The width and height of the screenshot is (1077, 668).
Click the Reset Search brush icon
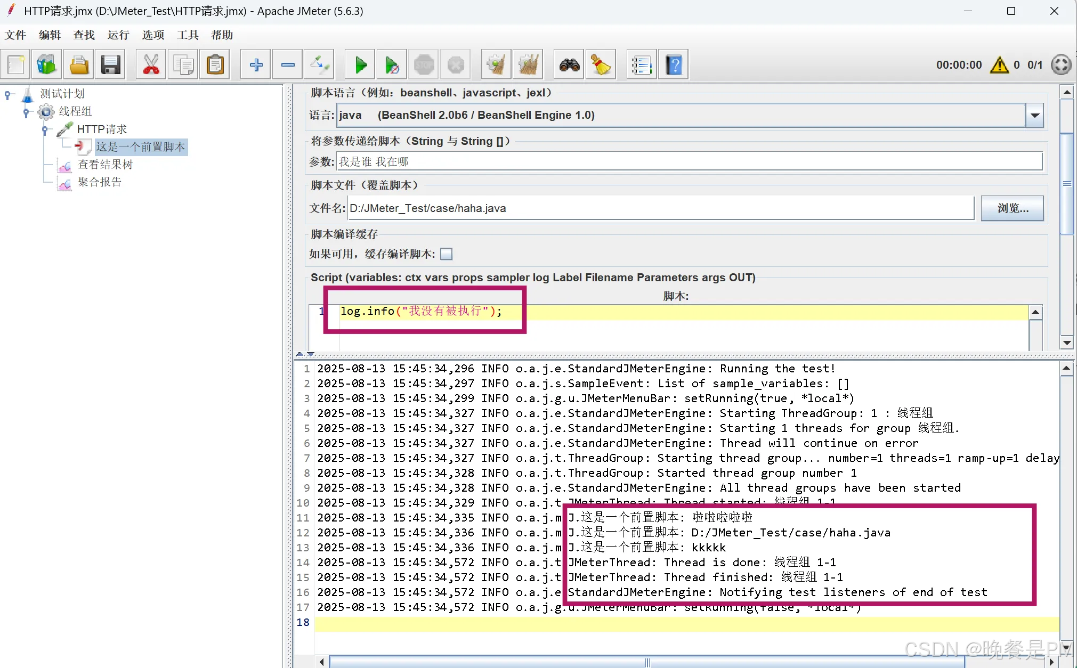(x=601, y=65)
